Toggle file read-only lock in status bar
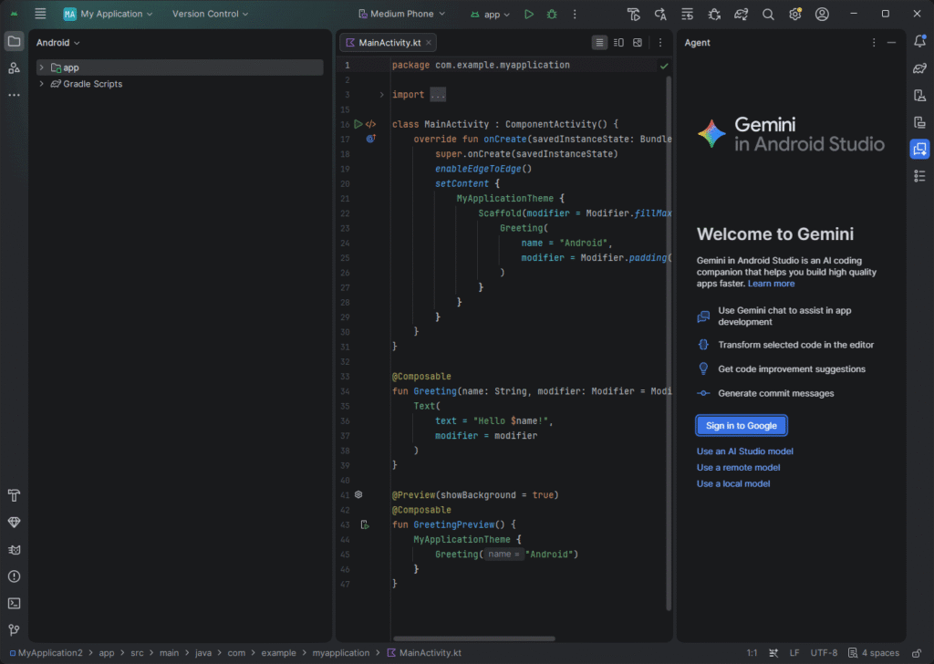This screenshot has width=934, height=664. [x=917, y=653]
